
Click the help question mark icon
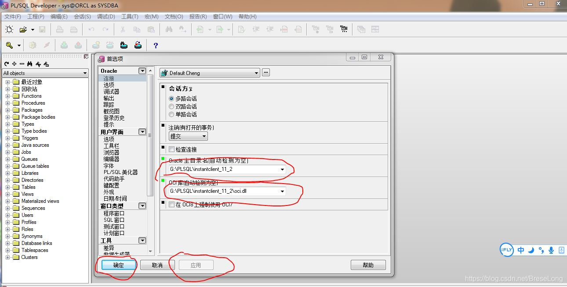(x=156, y=45)
